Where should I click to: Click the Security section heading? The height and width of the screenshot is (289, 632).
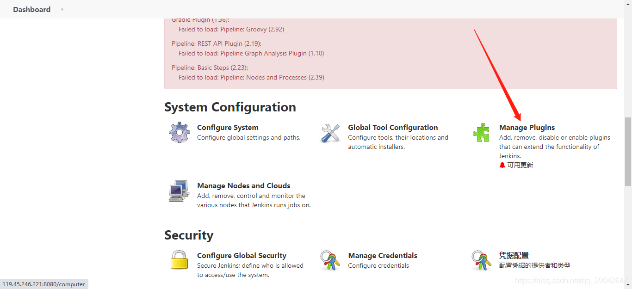tap(189, 235)
